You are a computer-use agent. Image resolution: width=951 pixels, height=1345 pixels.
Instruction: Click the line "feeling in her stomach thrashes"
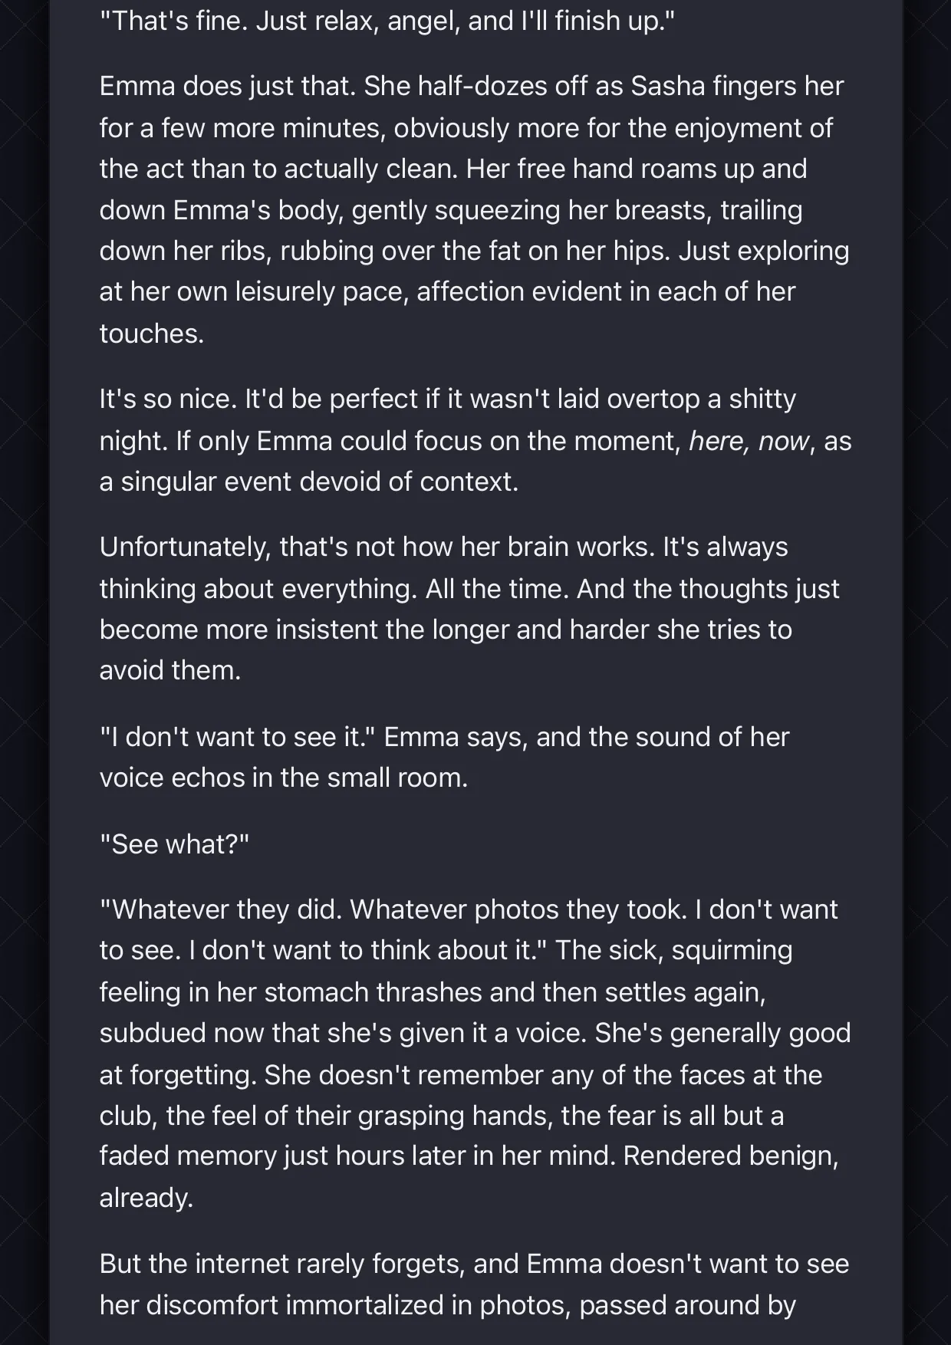[x=433, y=992]
